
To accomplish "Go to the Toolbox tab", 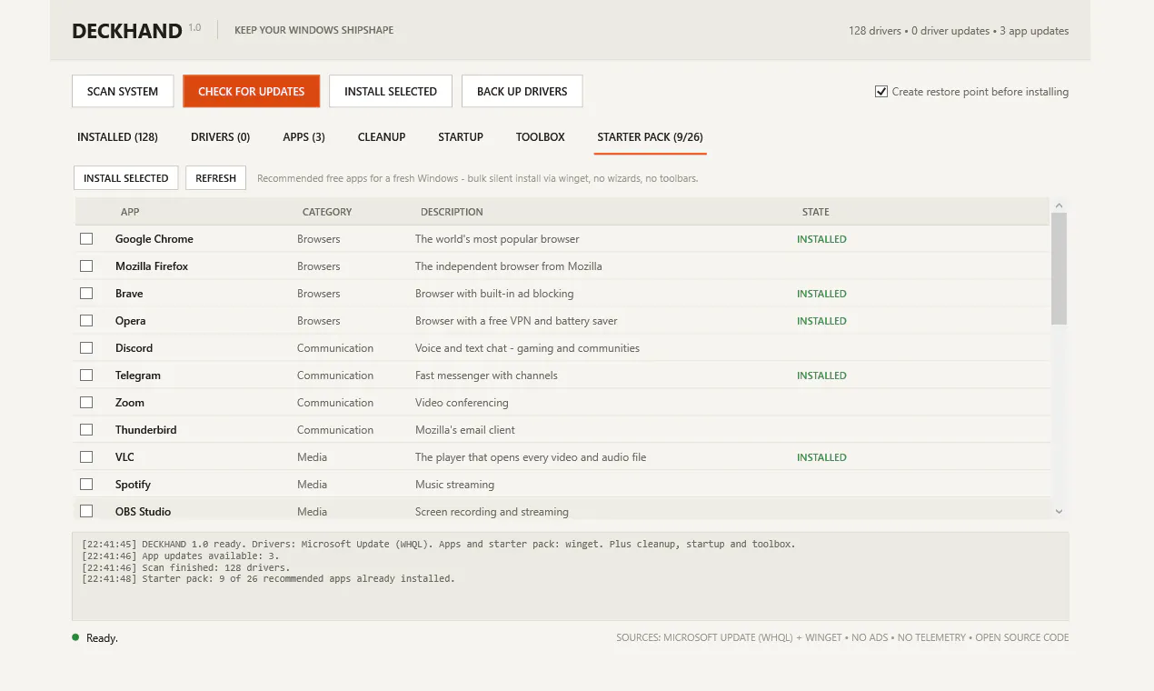I will [541, 137].
